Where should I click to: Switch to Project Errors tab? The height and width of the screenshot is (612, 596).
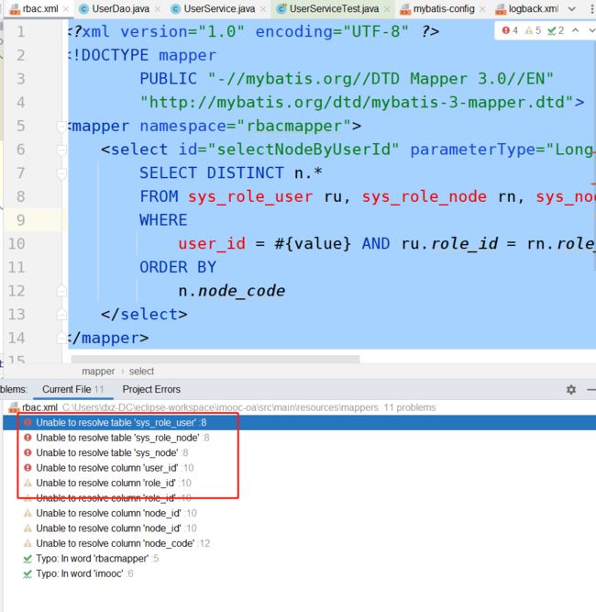[151, 390]
